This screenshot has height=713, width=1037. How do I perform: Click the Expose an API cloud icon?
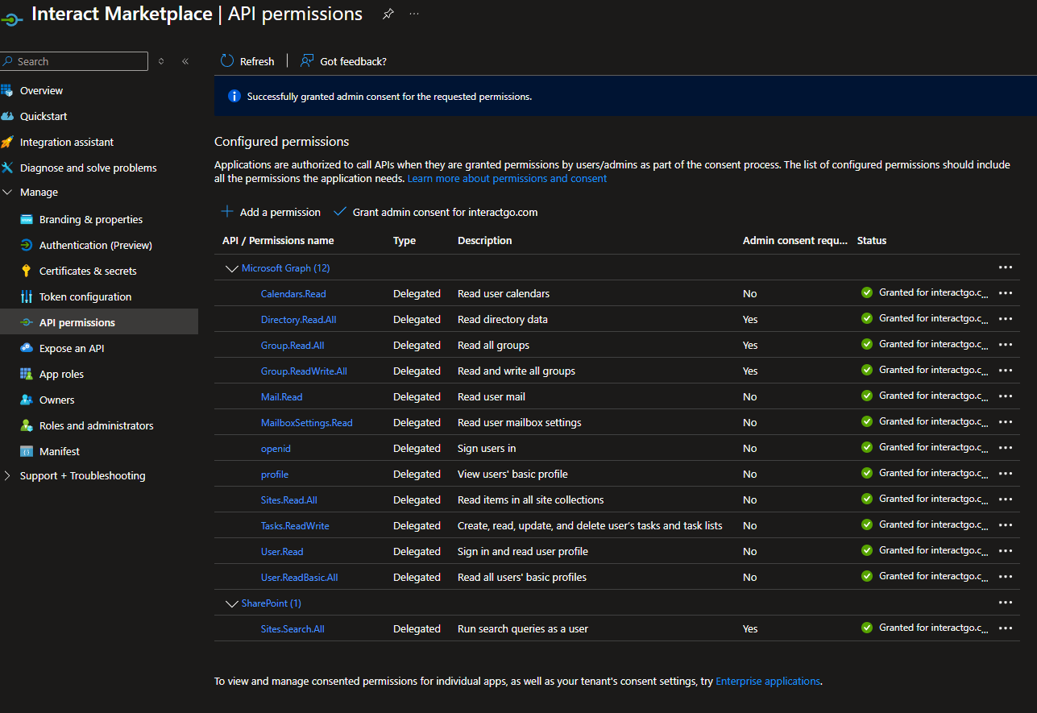tap(26, 348)
